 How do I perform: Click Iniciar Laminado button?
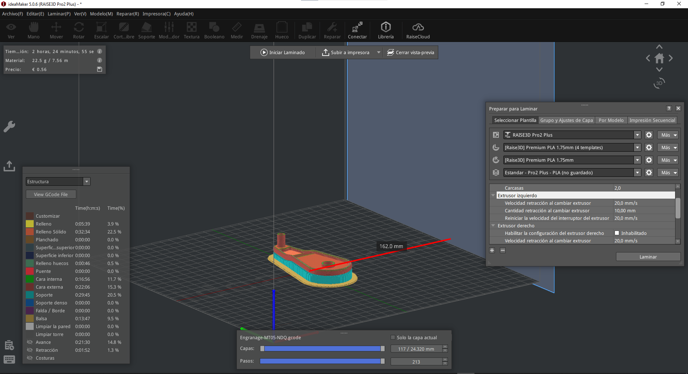[x=283, y=52]
